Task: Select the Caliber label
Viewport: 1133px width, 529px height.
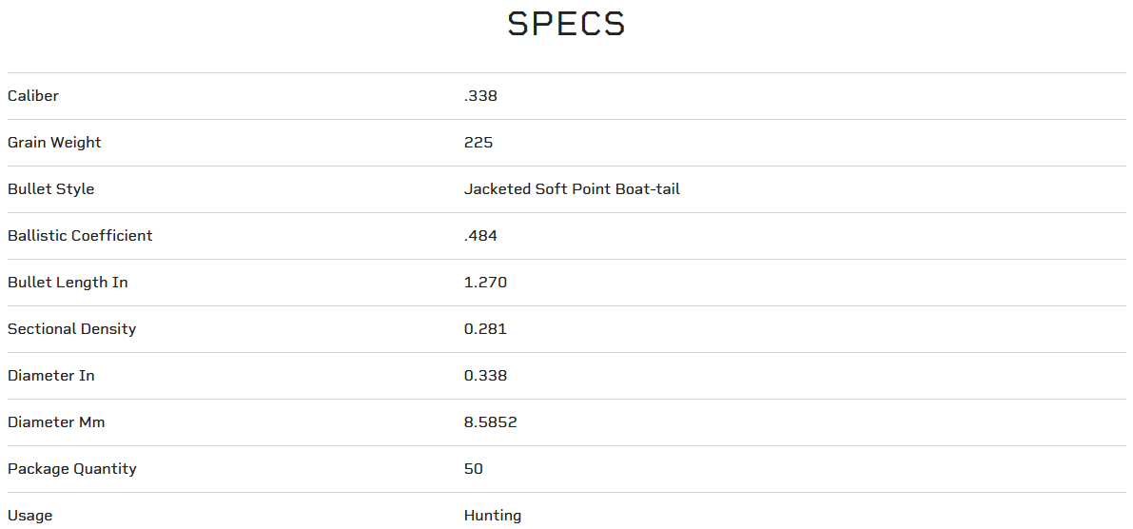Action: pos(33,96)
